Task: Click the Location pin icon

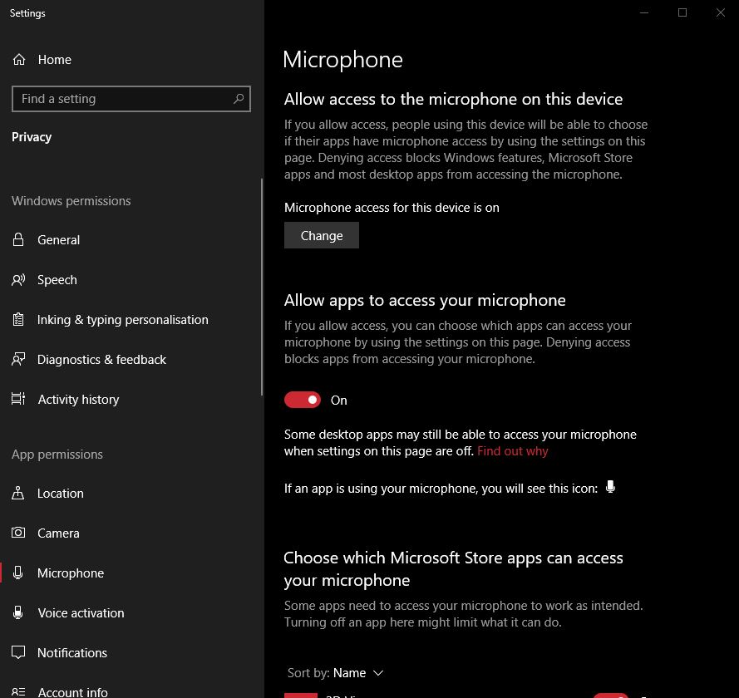Action: click(x=18, y=493)
